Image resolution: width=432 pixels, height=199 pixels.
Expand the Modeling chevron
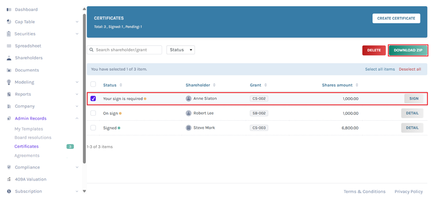pos(77,82)
